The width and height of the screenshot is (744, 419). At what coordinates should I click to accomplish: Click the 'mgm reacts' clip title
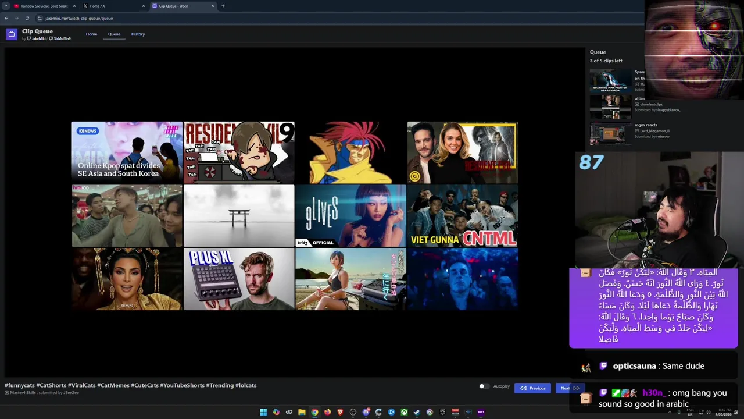(646, 125)
